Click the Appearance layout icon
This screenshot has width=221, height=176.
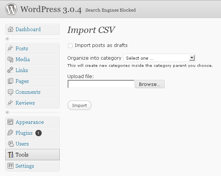(10, 122)
